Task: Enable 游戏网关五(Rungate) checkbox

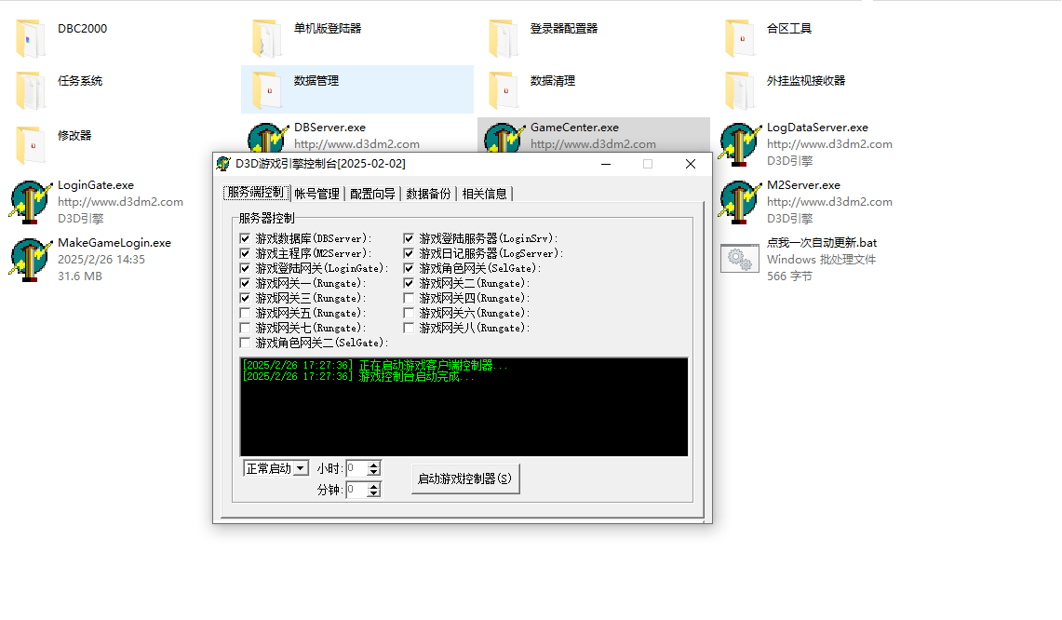Action: pyautogui.click(x=245, y=313)
